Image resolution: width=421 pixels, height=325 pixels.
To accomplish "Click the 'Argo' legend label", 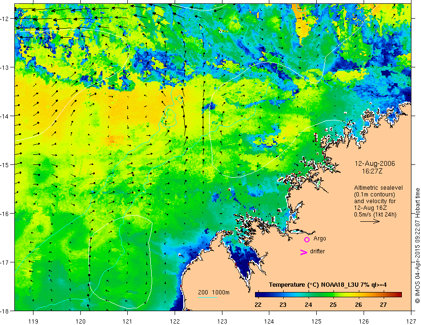I will pos(320,238).
